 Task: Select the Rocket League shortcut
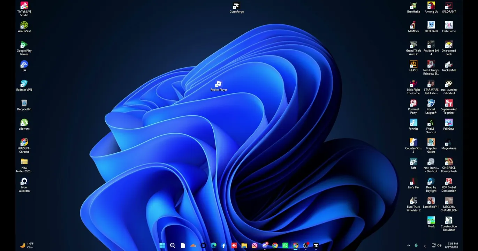[431, 107]
